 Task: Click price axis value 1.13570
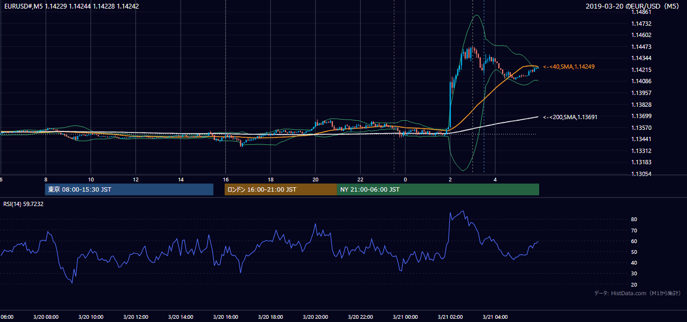tap(642, 128)
